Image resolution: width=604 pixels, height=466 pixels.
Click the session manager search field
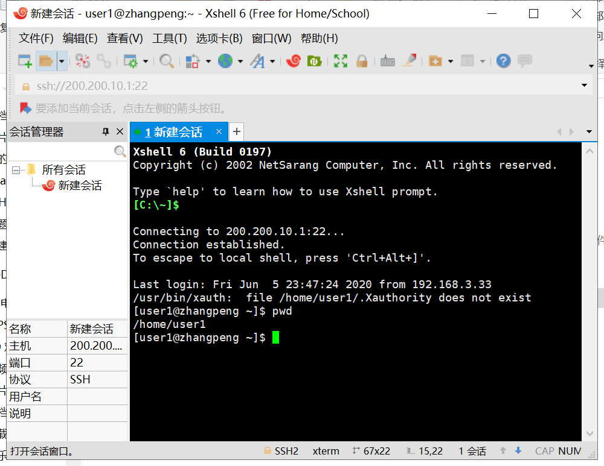click(x=60, y=151)
